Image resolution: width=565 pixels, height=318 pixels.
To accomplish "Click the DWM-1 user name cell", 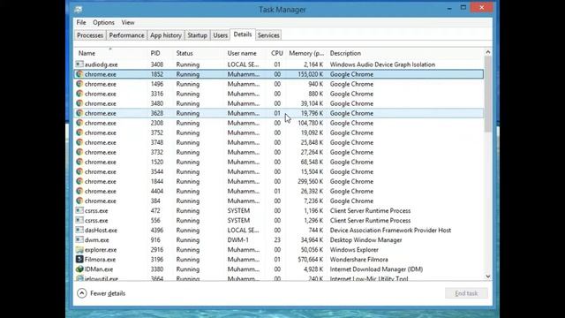I will pos(238,239).
